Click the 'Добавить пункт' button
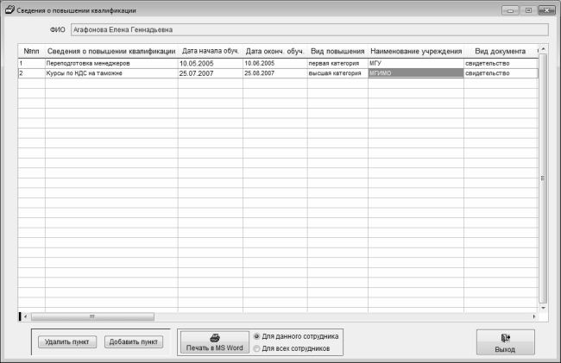 [x=134, y=342]
